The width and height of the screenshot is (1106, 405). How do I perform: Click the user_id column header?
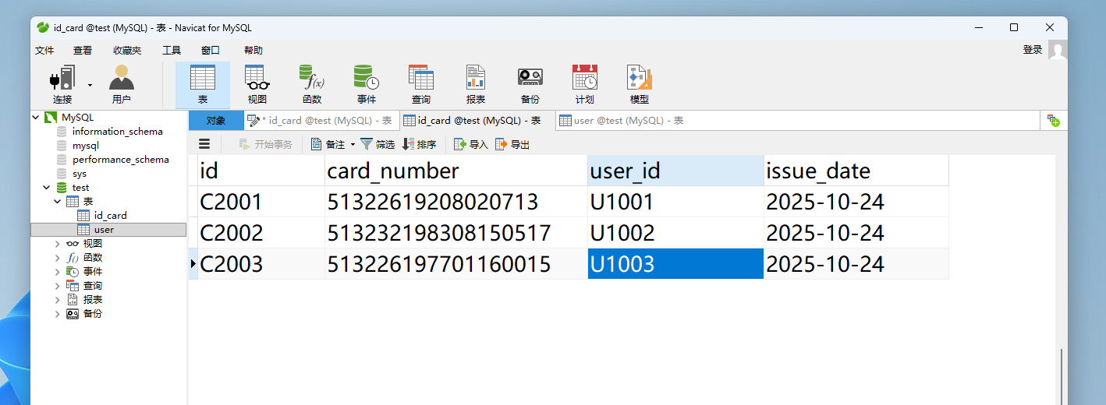pyautogui.click(x=675, y=171)
